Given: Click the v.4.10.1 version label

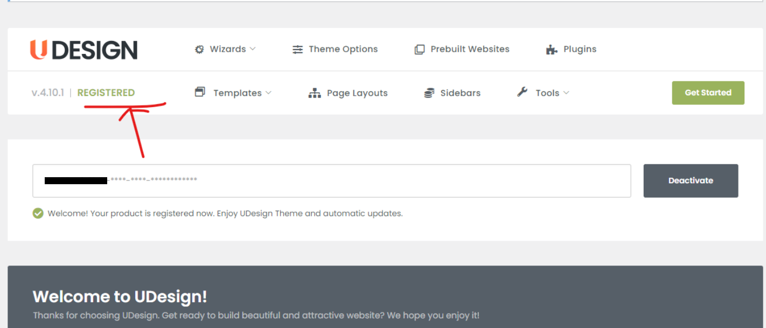Looking at the screenshot, I should click(48, 93).
